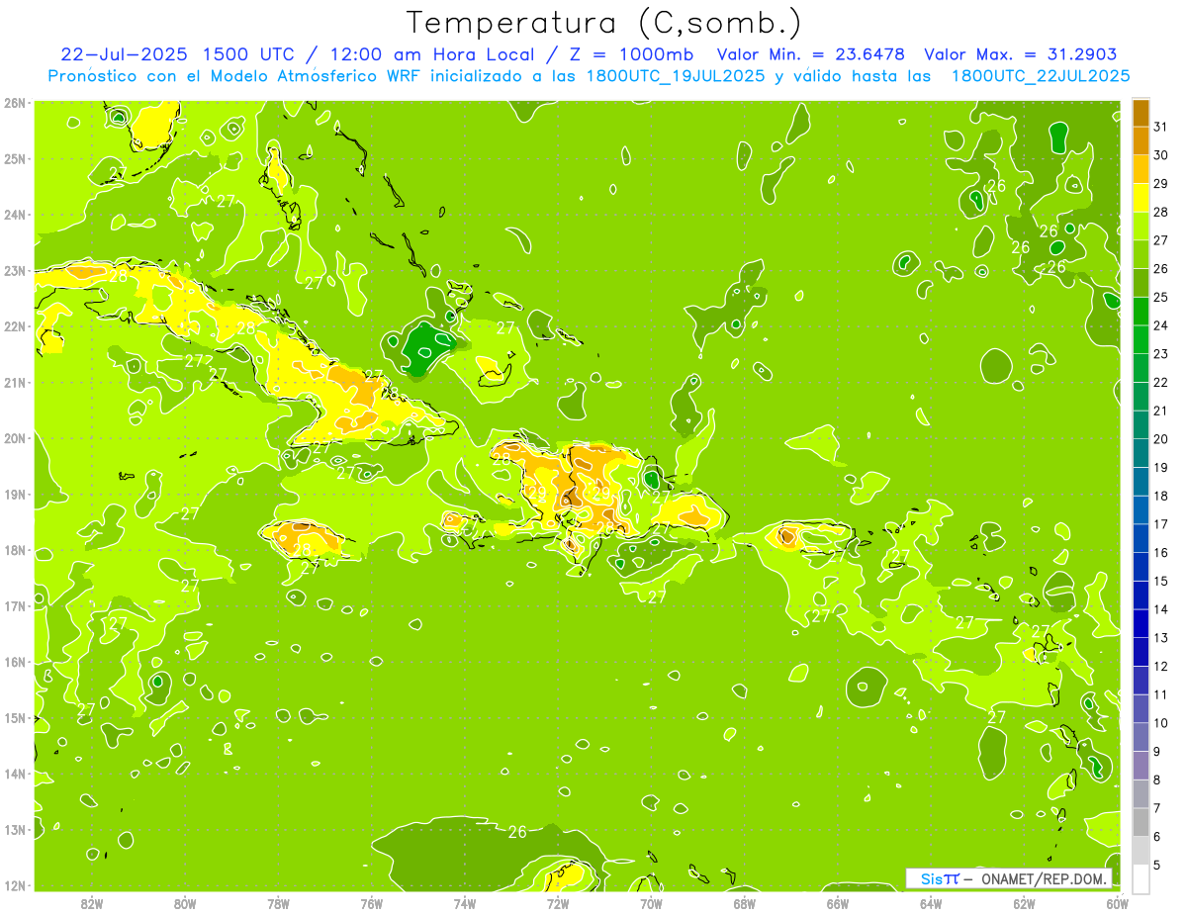Click the '15' color bar label

[x=1160, y=581]
